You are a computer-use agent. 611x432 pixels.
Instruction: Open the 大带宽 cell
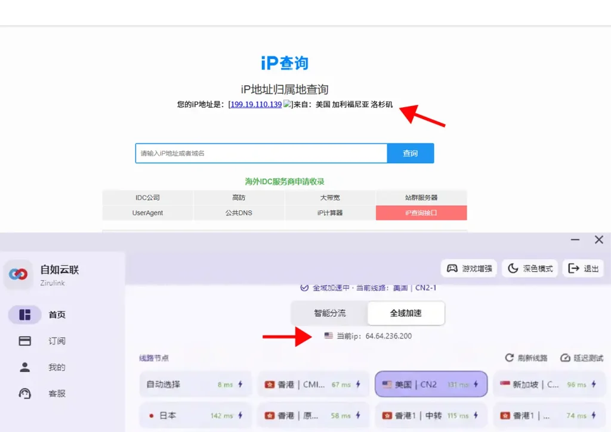[x=330, y=198]
